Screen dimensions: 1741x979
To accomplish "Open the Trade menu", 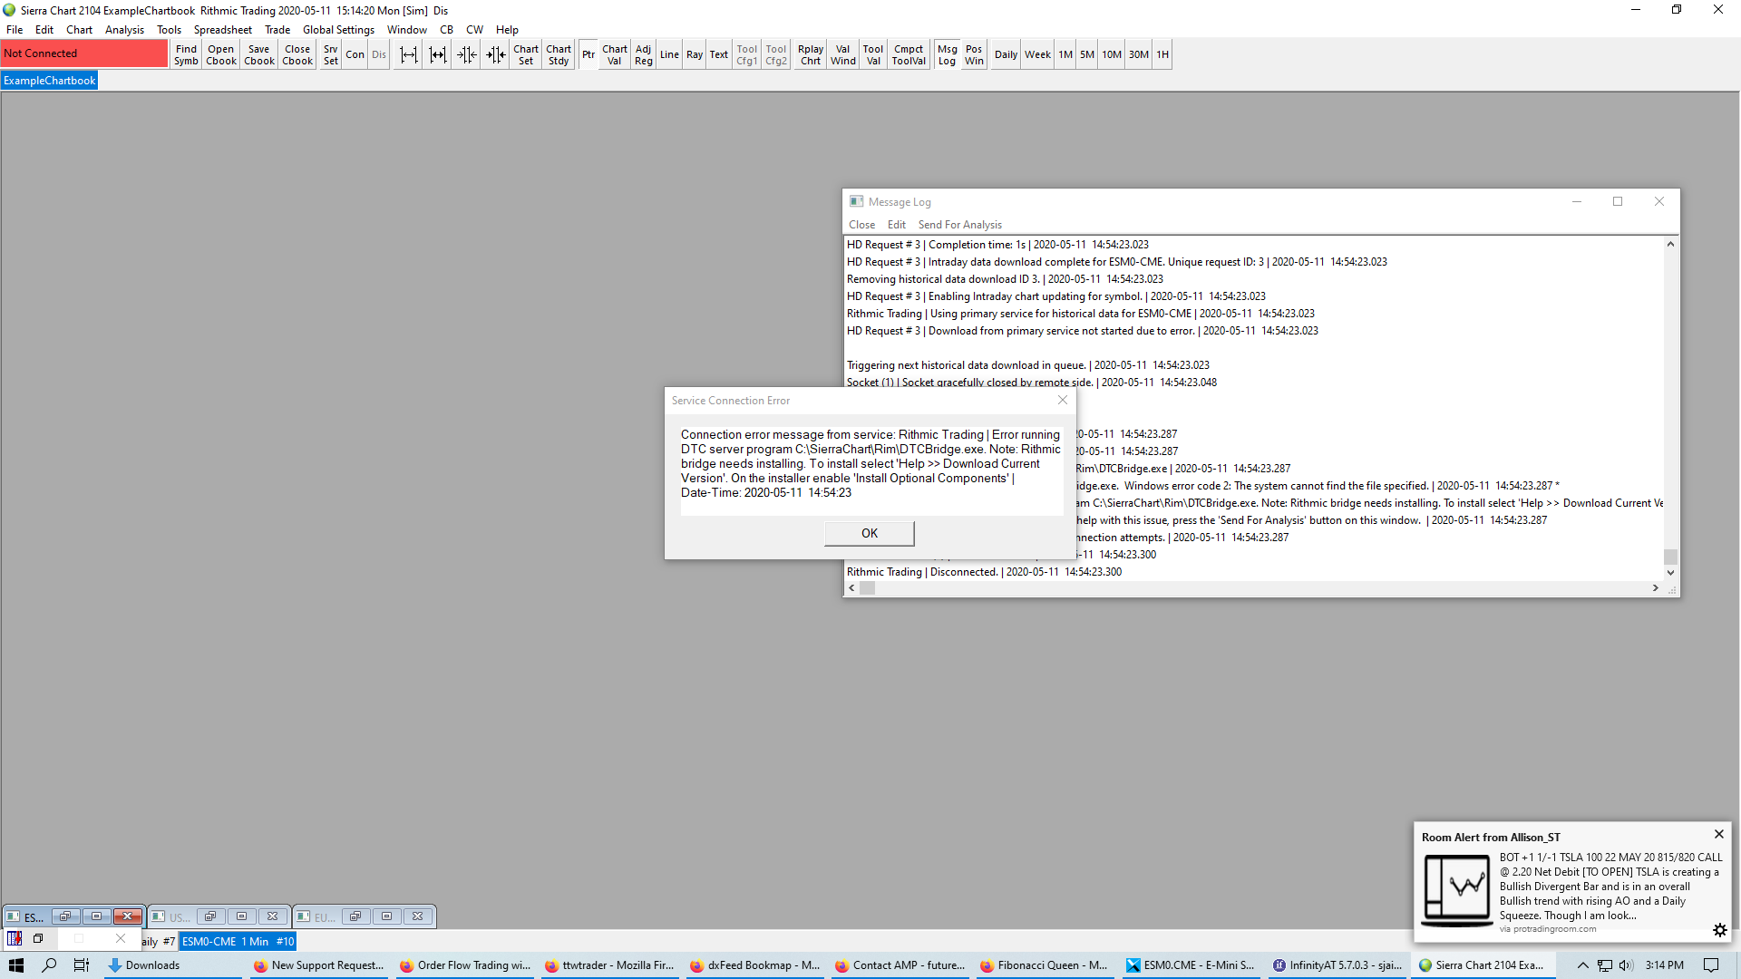I will [277, 30].
